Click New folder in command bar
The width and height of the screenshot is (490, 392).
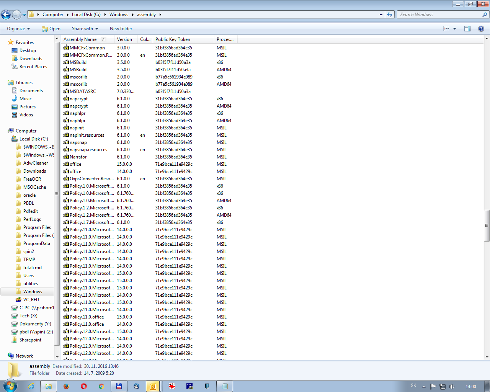(x=121, y=29)
